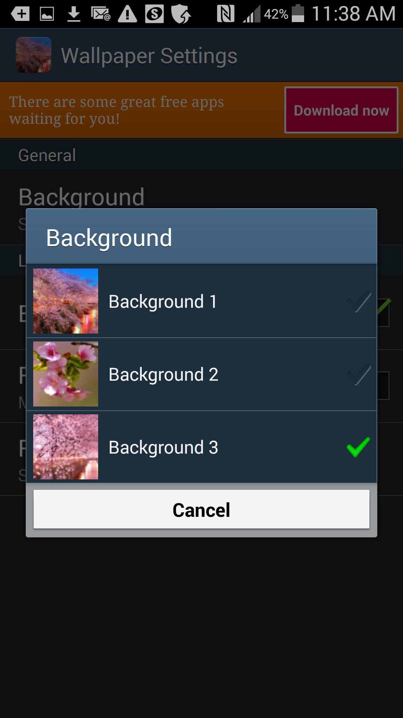Tap the battery indicator icon
This screenshot has width=403, height=718.
(x=298, y=13)
